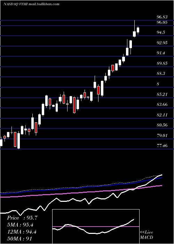This screenshot has width=174, height=244.
Task: Click the 94.5 price axis label
Action: click(x=161, y=32)
